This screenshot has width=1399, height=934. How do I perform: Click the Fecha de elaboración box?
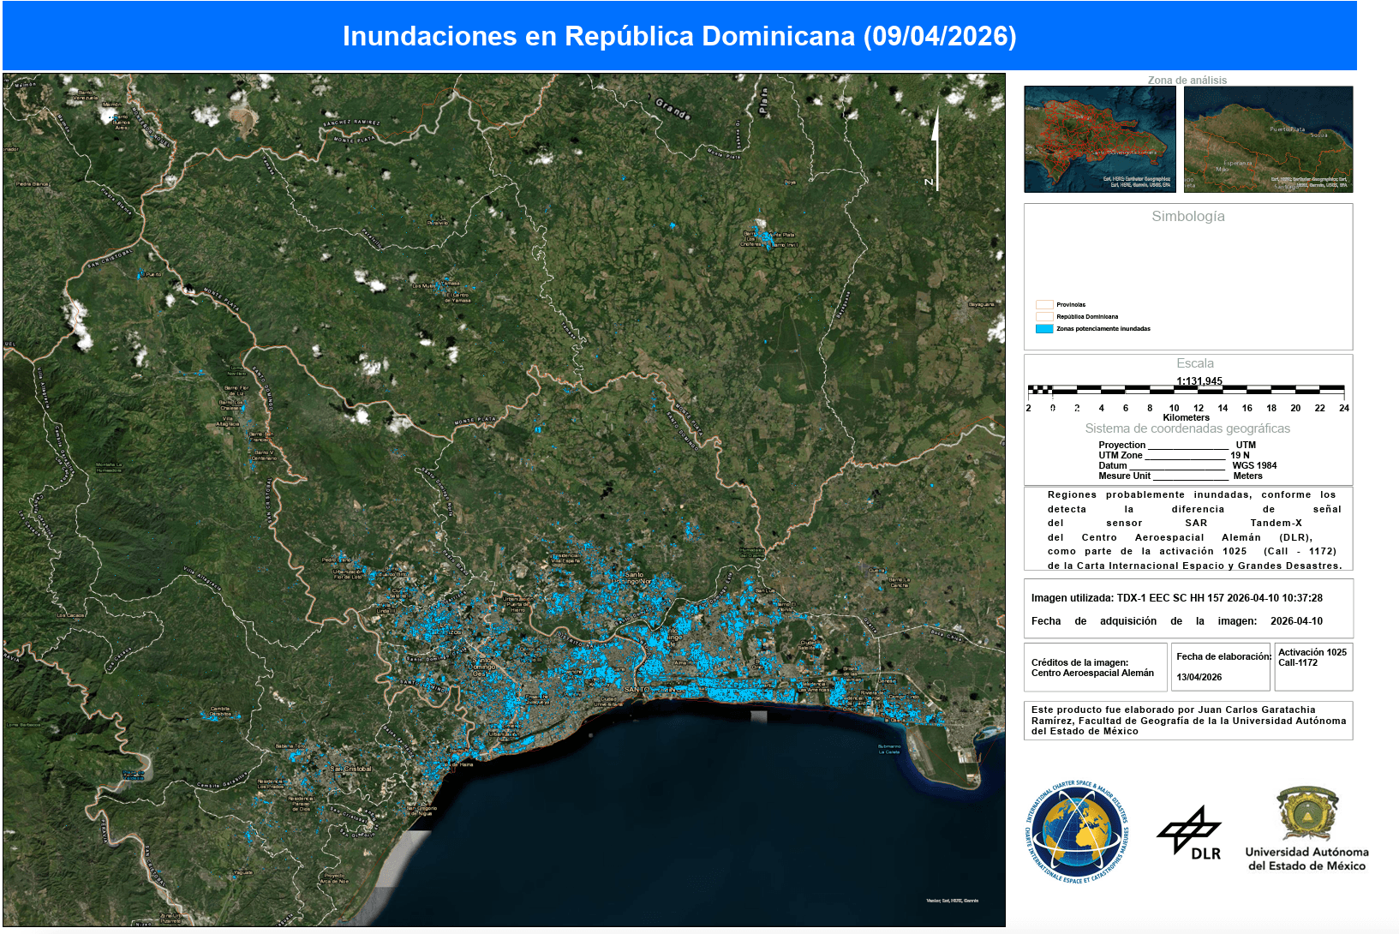[x=1221, y=667]
